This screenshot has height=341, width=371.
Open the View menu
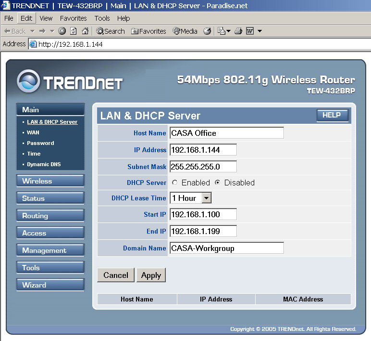click(46, 18)
